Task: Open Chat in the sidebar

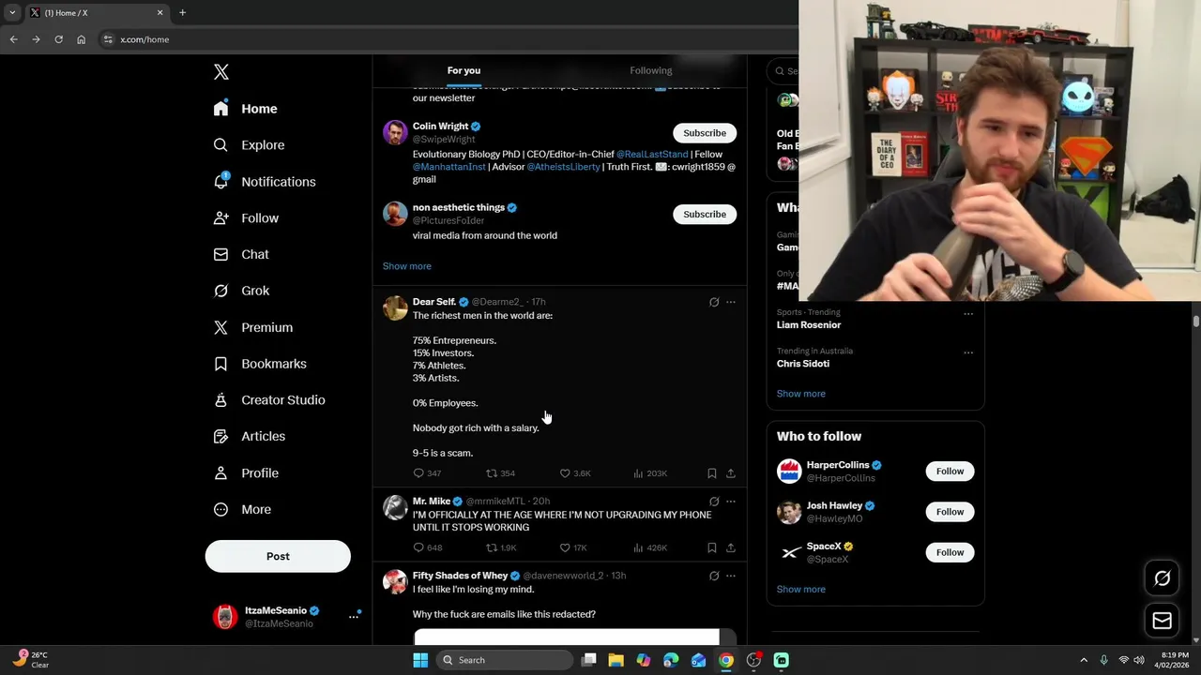Action: tap(241, 254)
